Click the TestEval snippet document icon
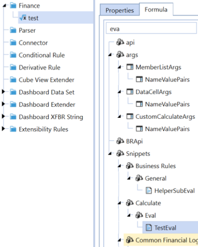The height and width of the screenshot is (247, 198). click(148, 228)
